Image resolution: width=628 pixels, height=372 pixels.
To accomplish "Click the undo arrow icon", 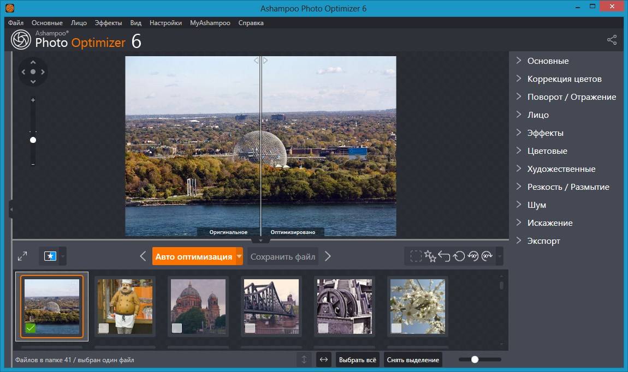I will [x=444, y=256].
